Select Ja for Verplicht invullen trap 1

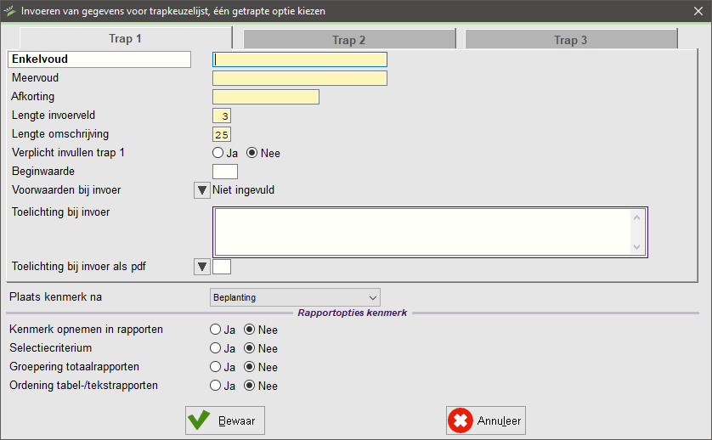click(218, 154)
